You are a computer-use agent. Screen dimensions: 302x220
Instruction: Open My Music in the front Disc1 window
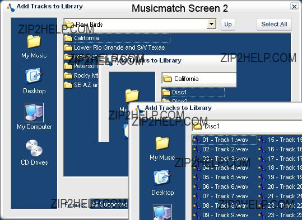(x=162, y=149)
